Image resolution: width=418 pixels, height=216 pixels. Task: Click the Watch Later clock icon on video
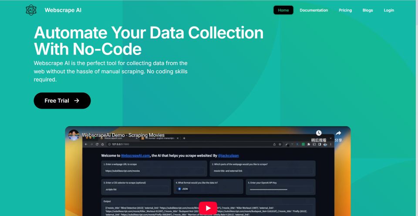(319, 133)
